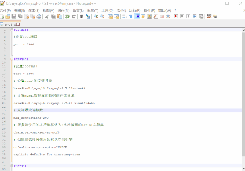Open Find with the binoculars icon
The height and width of the screenshot is (171, 245).
point(82,16)
